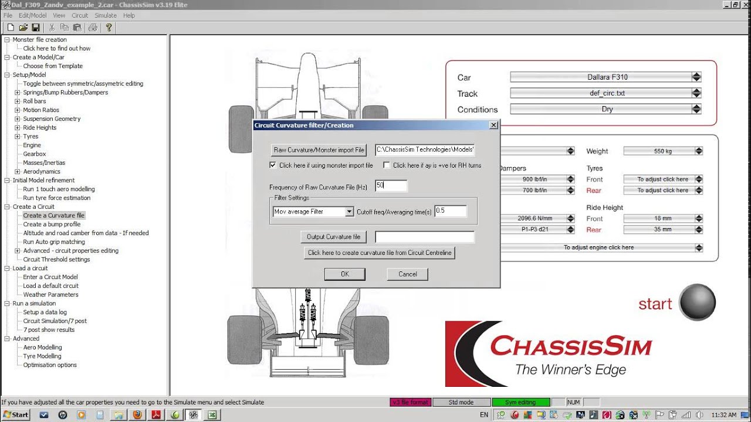This screenshot has height=422, width=751.
Task: Click the Sym editing status toggle
Action: [521, 402]
